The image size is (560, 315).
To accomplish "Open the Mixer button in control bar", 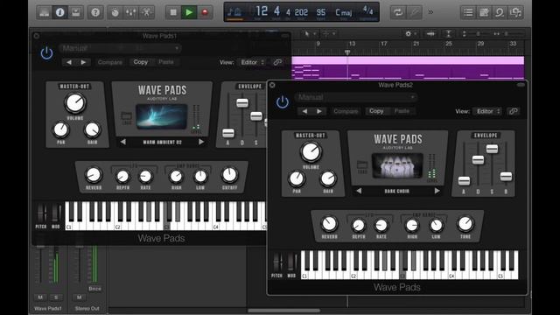I will click(130, 12).
